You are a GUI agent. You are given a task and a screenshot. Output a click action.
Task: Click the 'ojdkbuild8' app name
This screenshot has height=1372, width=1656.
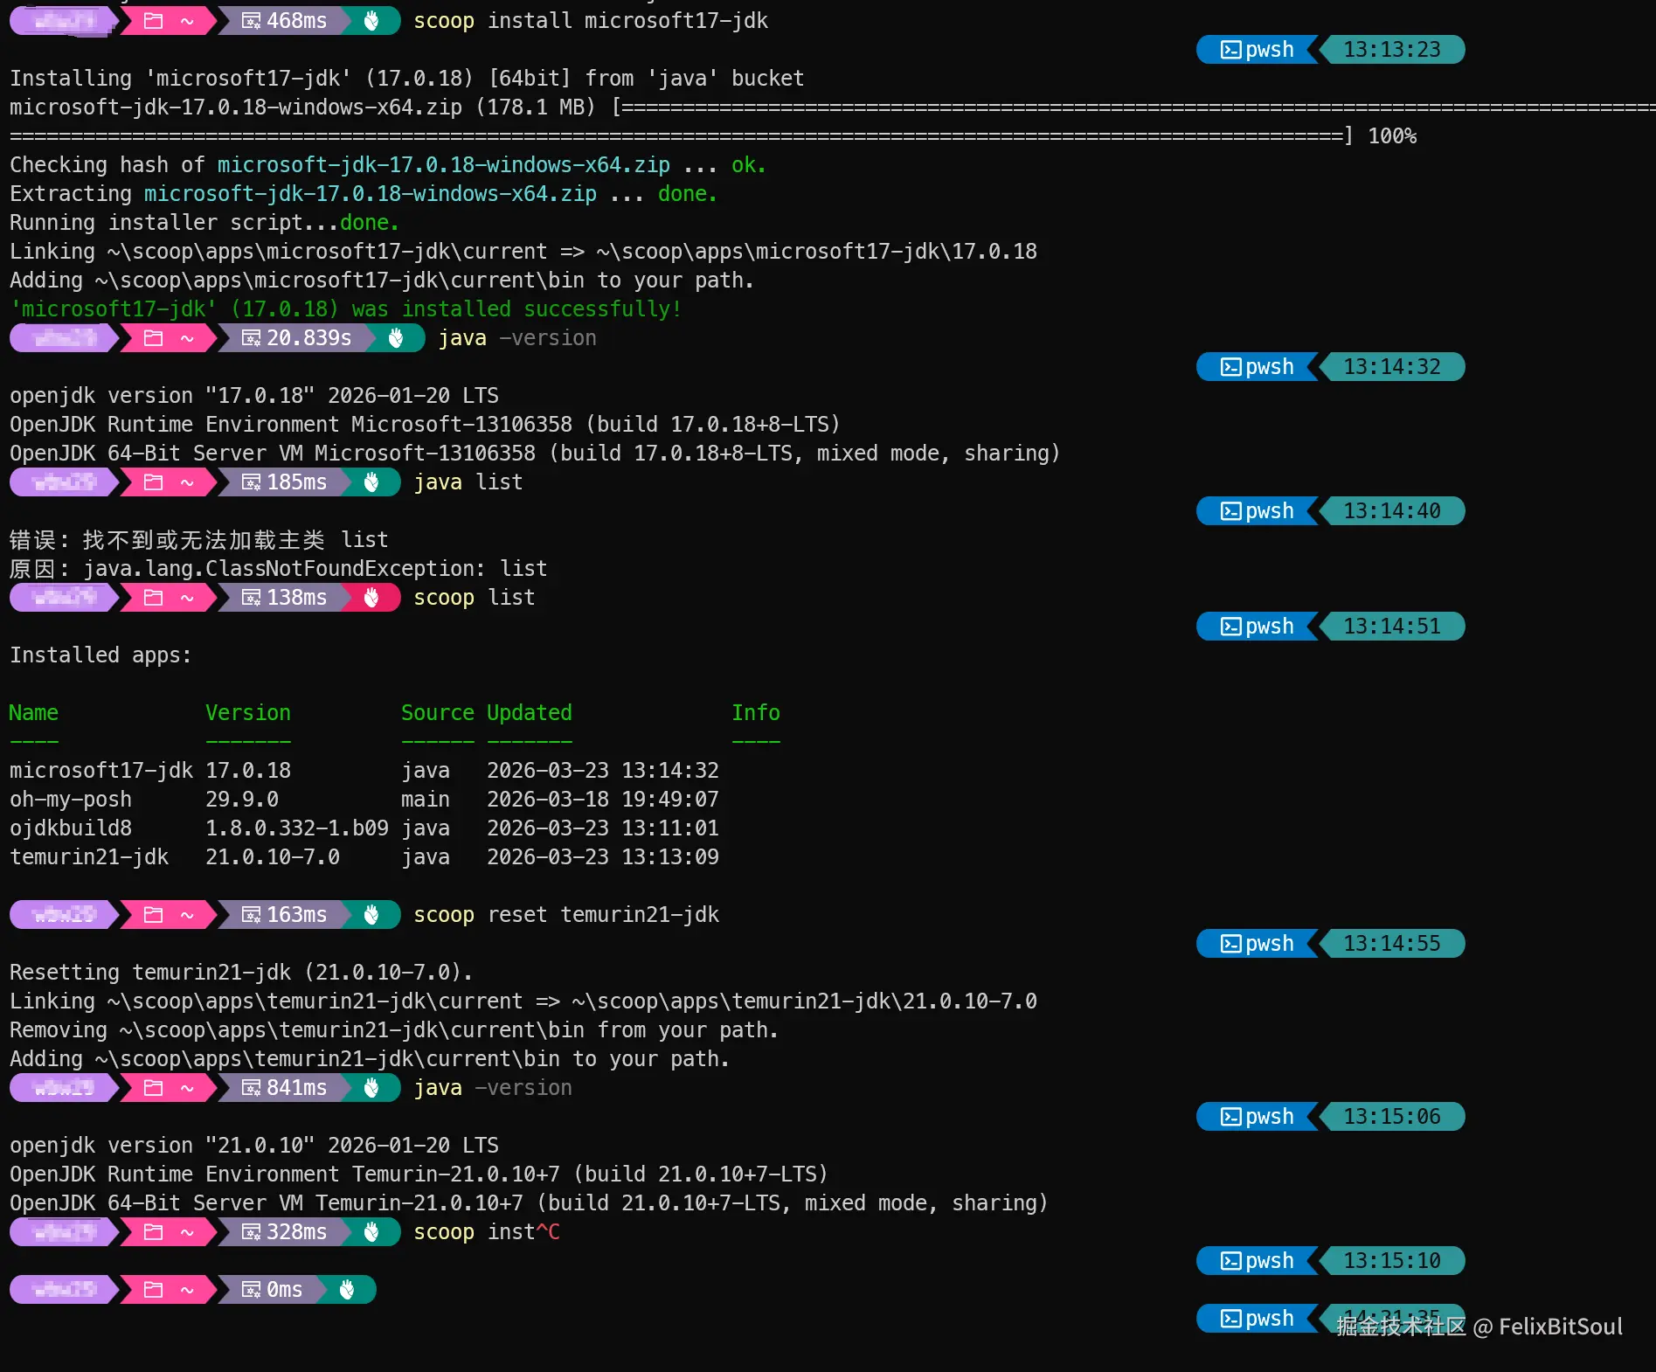71,828
